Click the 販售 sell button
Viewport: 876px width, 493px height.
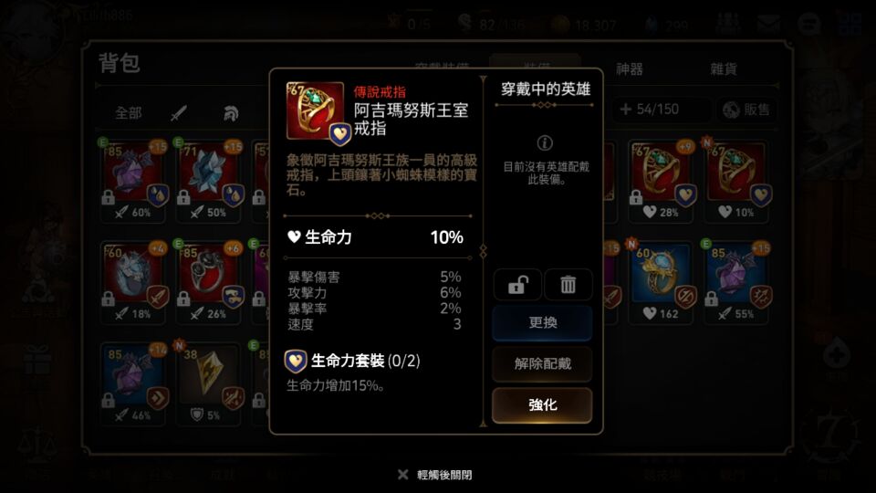[x=746, y=110]
